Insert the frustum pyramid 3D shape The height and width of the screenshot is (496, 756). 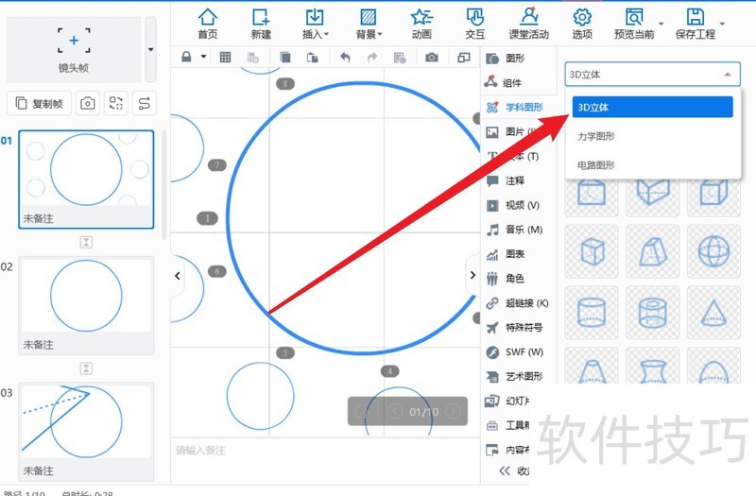pos(652,251)
